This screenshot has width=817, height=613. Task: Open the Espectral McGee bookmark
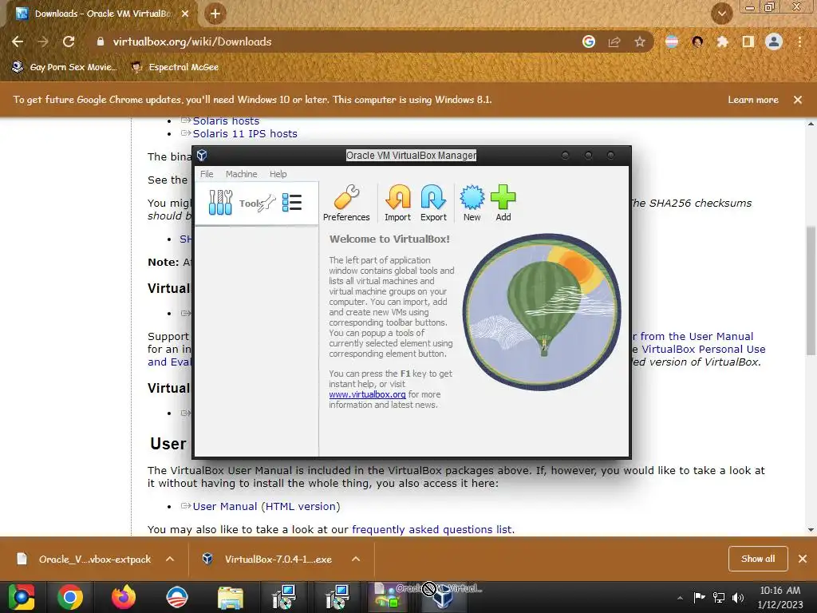175,67
